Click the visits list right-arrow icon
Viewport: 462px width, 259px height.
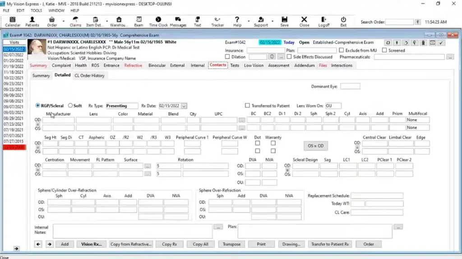click(16, 248)
